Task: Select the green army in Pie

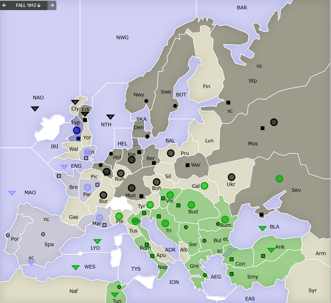Action: (x=119, y=216)
